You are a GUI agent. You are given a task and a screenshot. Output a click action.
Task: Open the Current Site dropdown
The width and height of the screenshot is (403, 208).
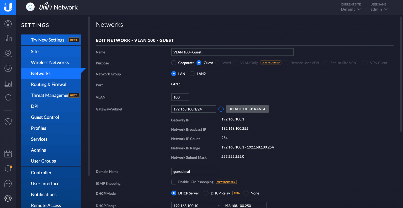(x=351, y=9)
